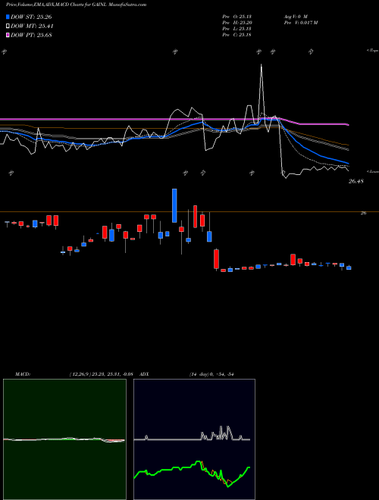Click the large red candle at the price drop
The height and width of the screenshot is (500, 379).
pos(216,259)
